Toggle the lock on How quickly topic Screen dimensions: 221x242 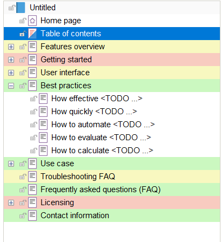34,112
